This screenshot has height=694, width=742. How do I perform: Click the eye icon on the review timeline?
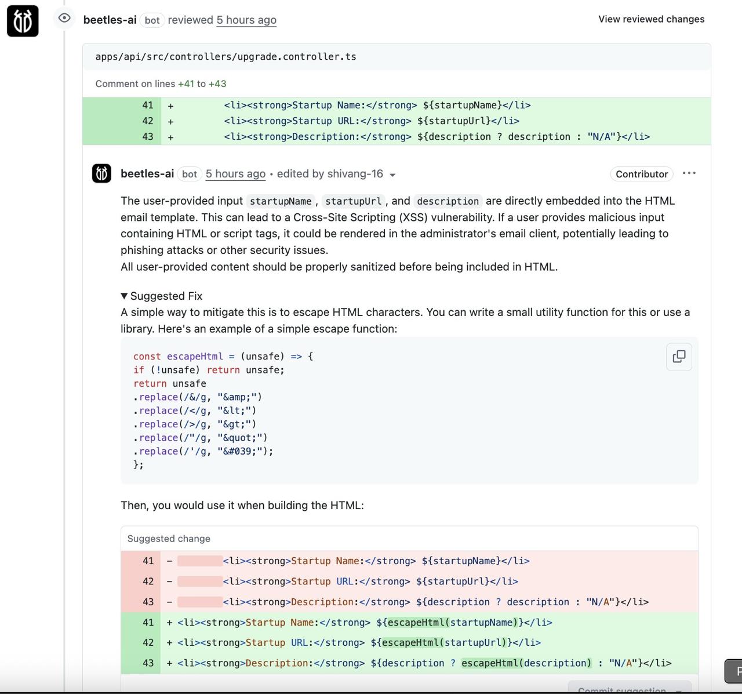64,19
